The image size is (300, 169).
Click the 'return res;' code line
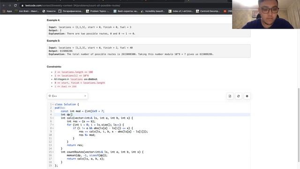(x=75, y=145)
